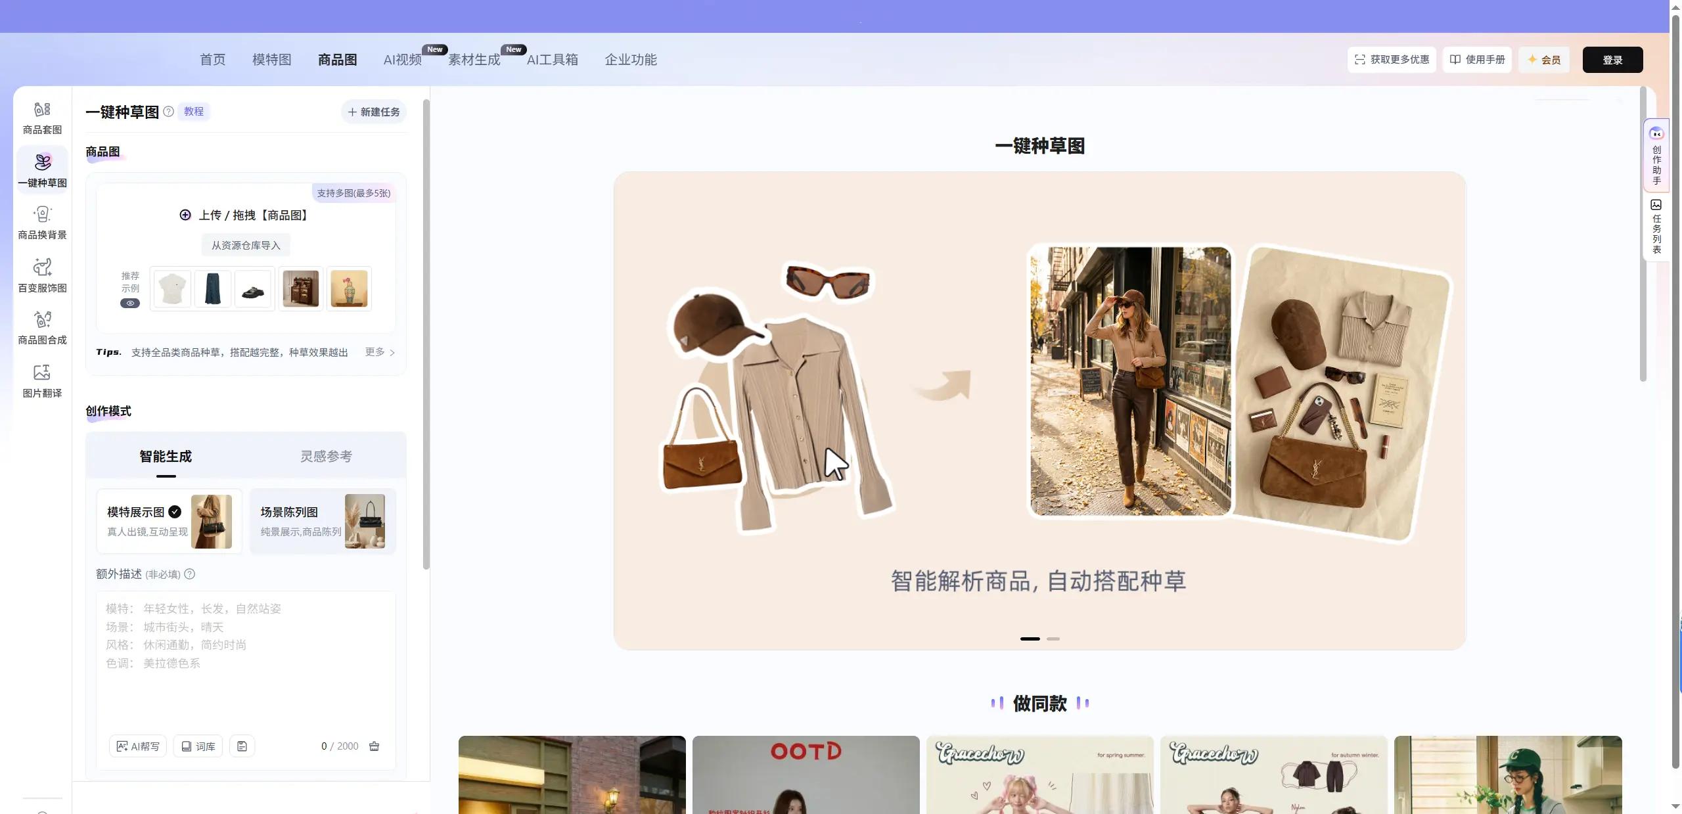1682x814 pixels.
Task: Click the left panel vertical scrollbar
Action: (426, 335)
